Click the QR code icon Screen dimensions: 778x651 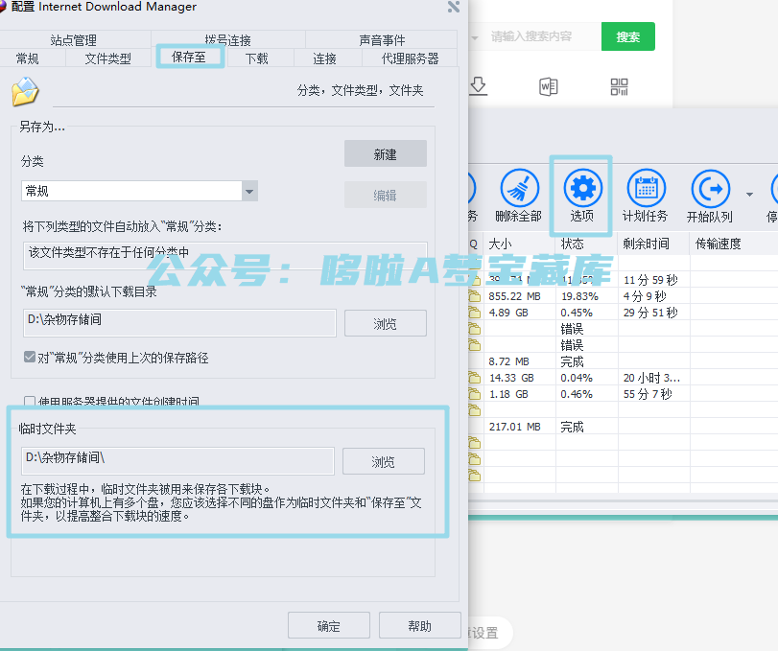pyautogui.click(x=619, y=86)
